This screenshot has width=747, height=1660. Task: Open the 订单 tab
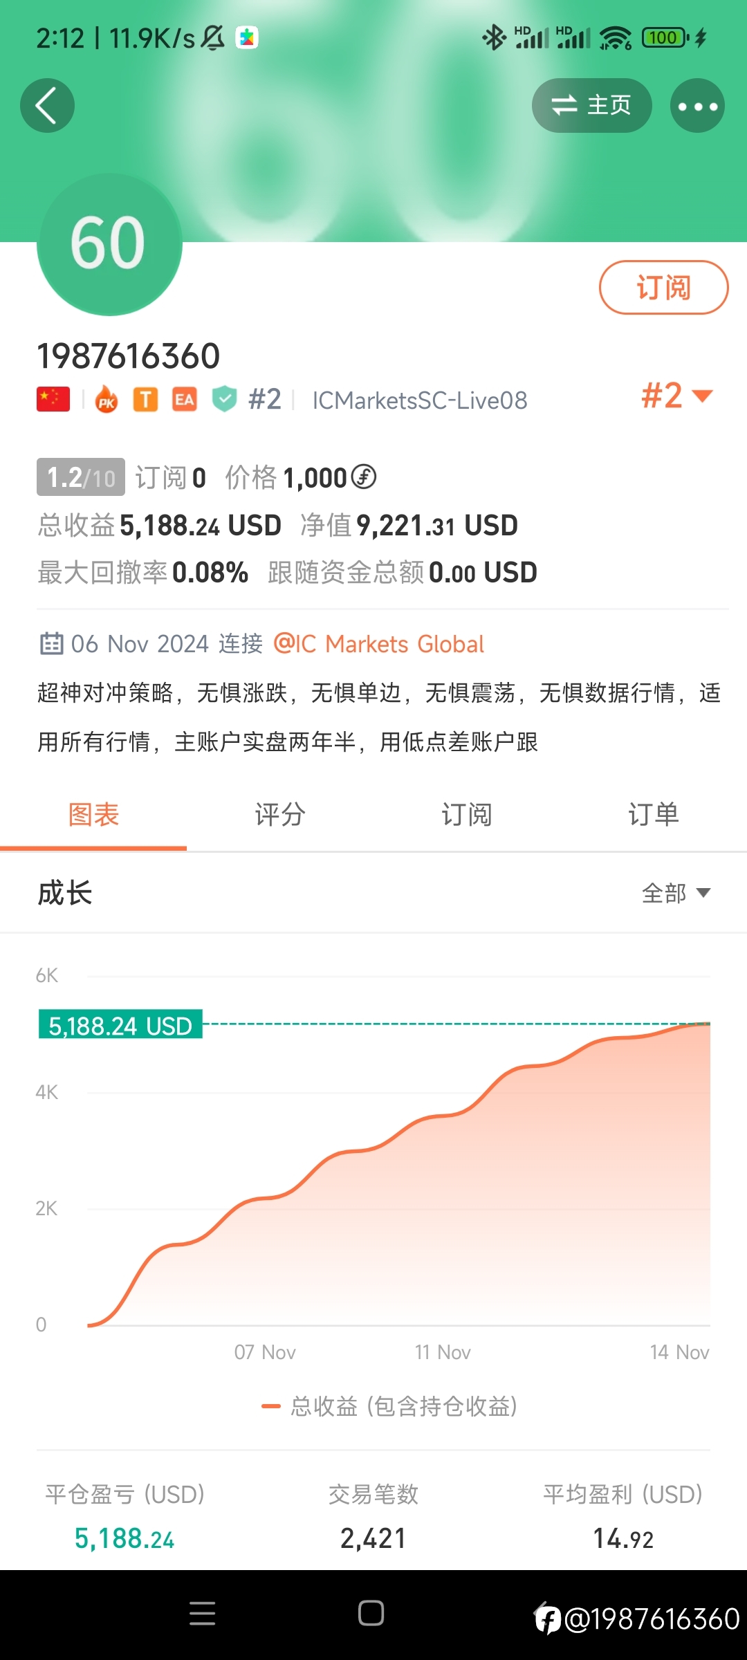654,815
